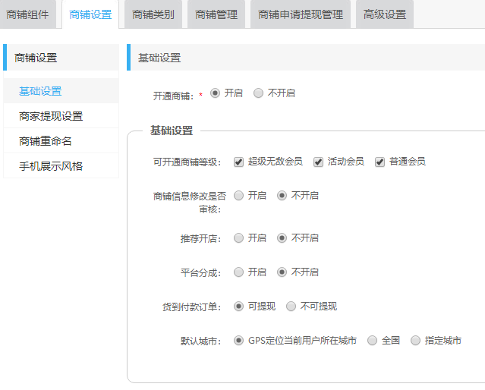
Task: Open 手机展示风格 sidebar item
Action: click(61, 166)
